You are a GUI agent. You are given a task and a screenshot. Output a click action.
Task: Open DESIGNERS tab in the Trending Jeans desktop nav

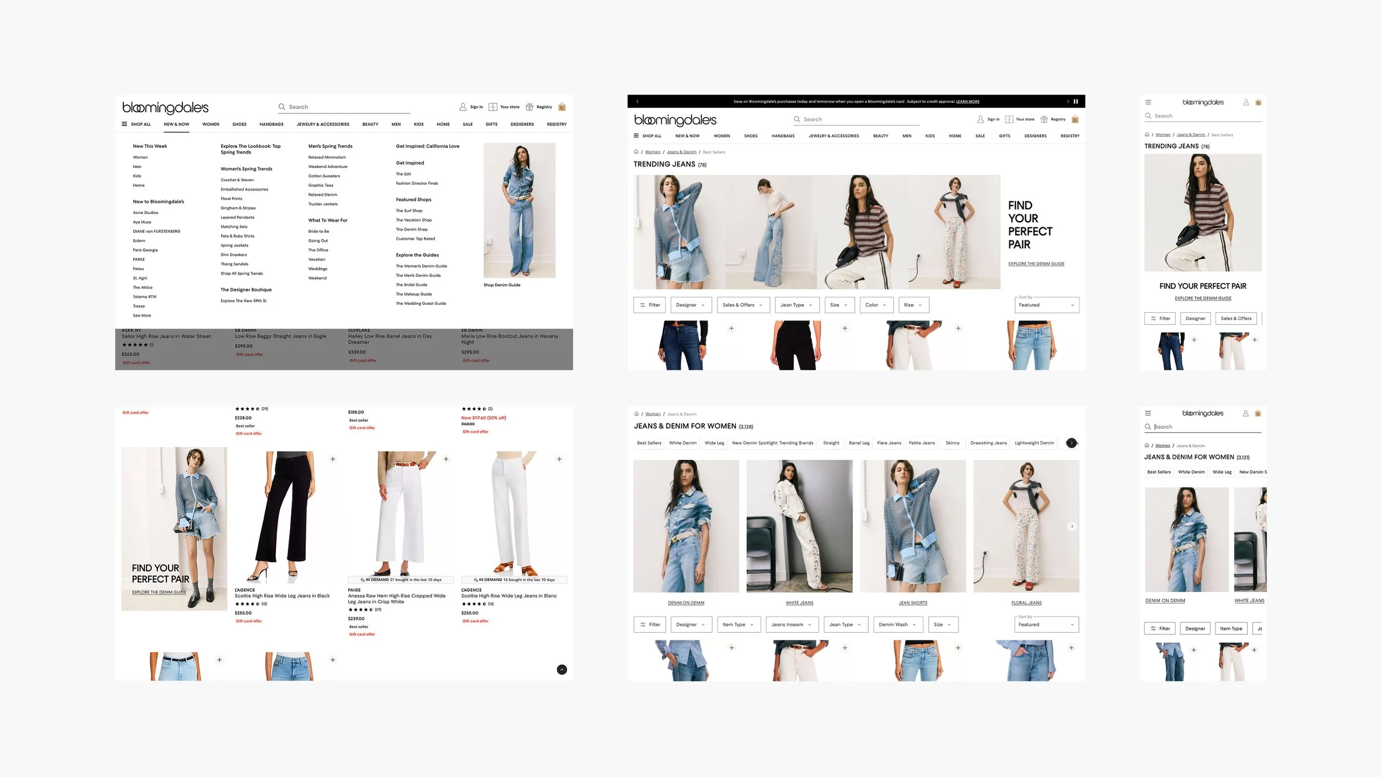1035,136
